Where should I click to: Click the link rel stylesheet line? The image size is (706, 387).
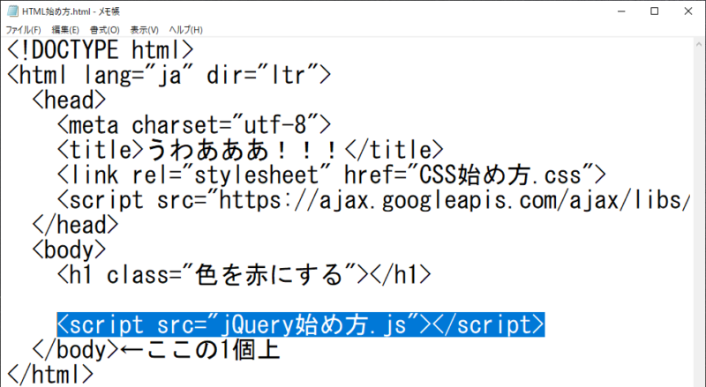pos(332,175)
